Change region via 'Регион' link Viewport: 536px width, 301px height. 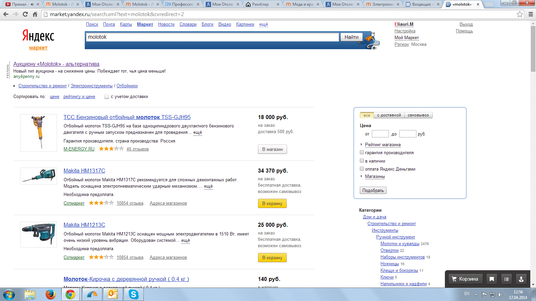coord(402,44)
